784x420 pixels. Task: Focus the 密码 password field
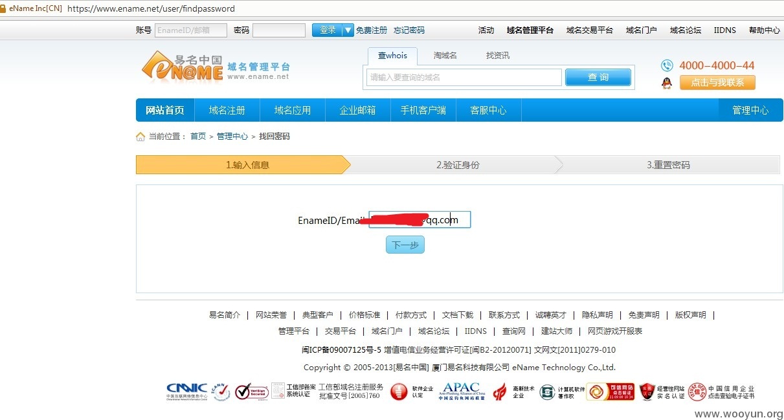click(x=279, y=30)
